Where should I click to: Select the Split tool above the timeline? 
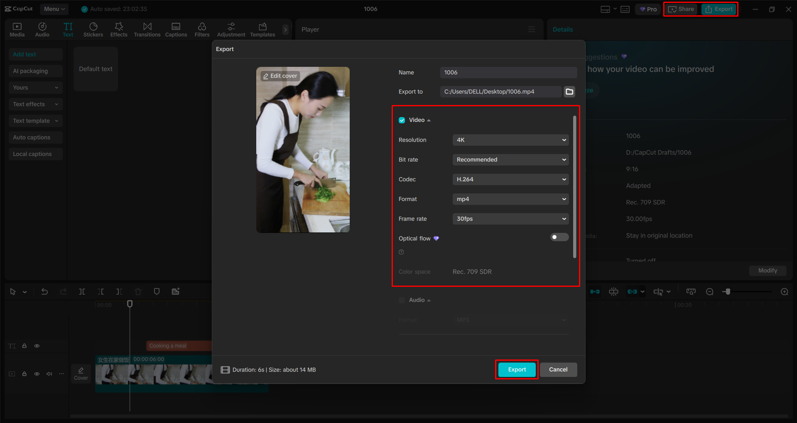[x=82, y=291]
